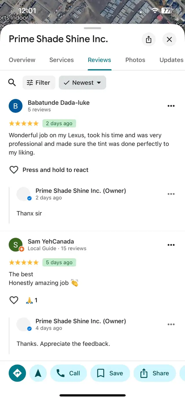This screenshot has width=185, height=400.
Task: Like Babatunde's review with heart icon
Action: 14,170
